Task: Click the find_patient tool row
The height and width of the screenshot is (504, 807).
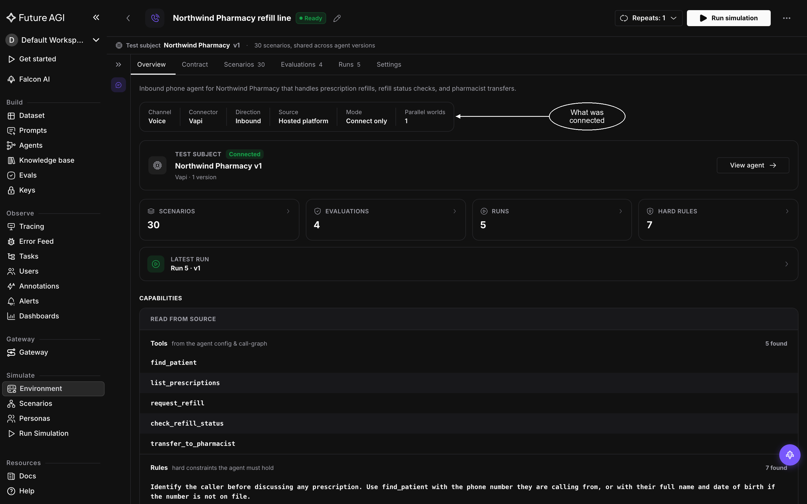Action: [x=469, y=363]
